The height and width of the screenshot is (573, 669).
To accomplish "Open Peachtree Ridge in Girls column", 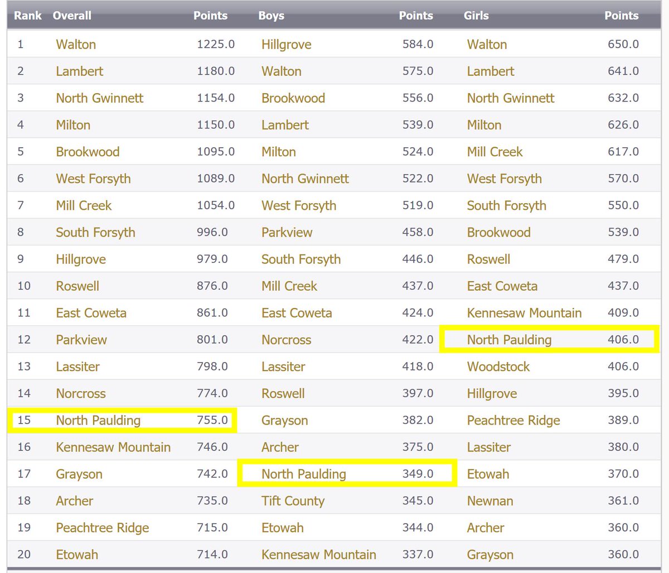I will pyautogui.click(x=513, y=421).
